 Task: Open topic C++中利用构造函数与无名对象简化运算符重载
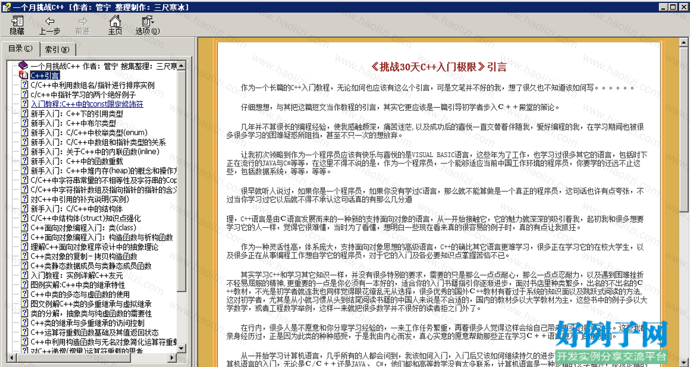click(x=104, y=342)
